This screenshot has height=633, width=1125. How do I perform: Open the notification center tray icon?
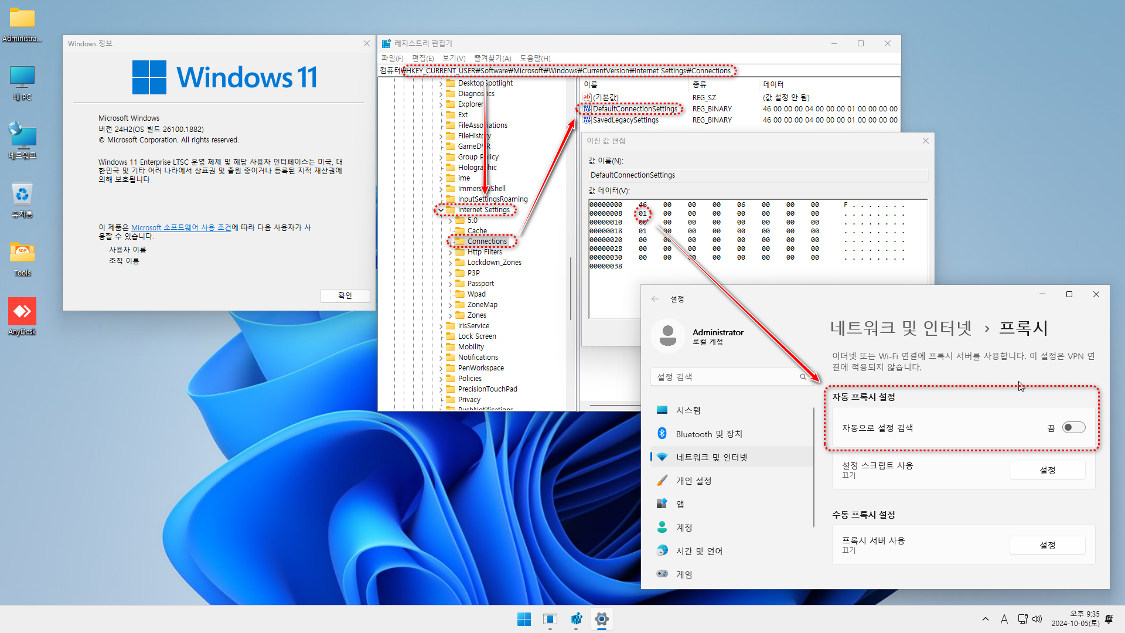coord(1109,619)
